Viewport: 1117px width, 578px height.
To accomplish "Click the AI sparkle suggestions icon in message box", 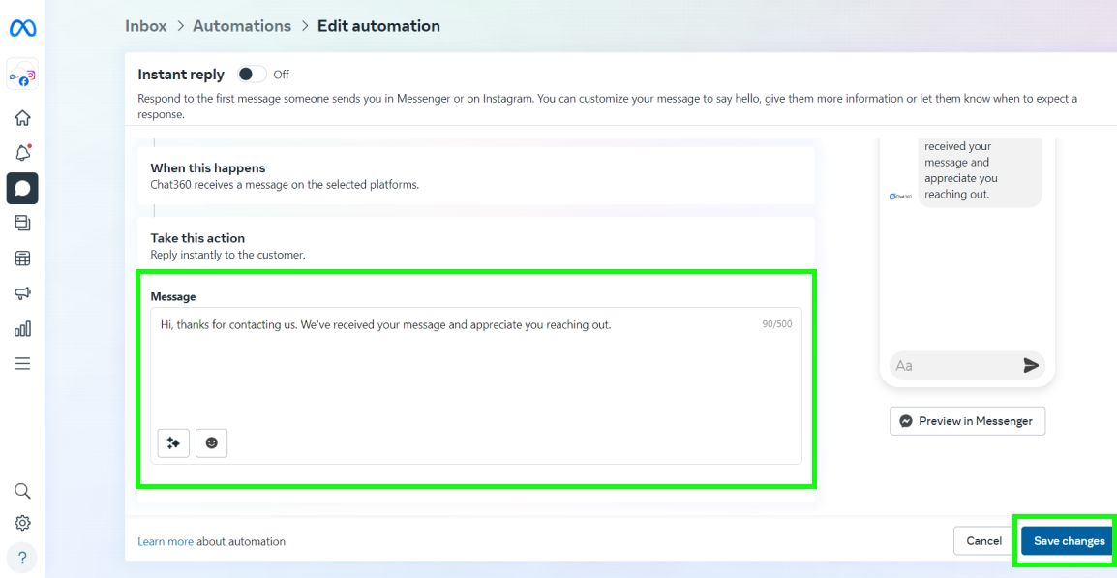I will tap(173, 442).
